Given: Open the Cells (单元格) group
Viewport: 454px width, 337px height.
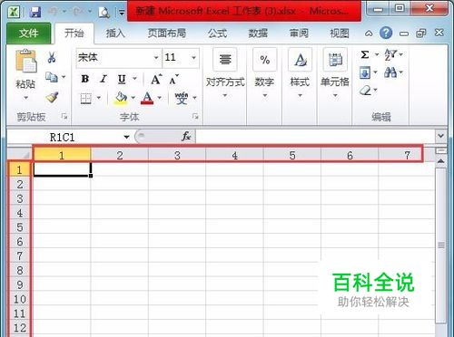Looking at the screenshot, I should pyautogui.click(x=335, y=72).
